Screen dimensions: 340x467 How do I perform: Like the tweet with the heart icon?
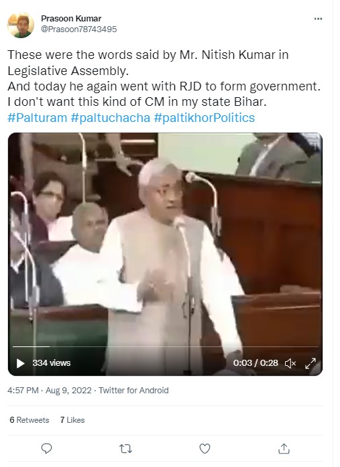tap(205, 448)
